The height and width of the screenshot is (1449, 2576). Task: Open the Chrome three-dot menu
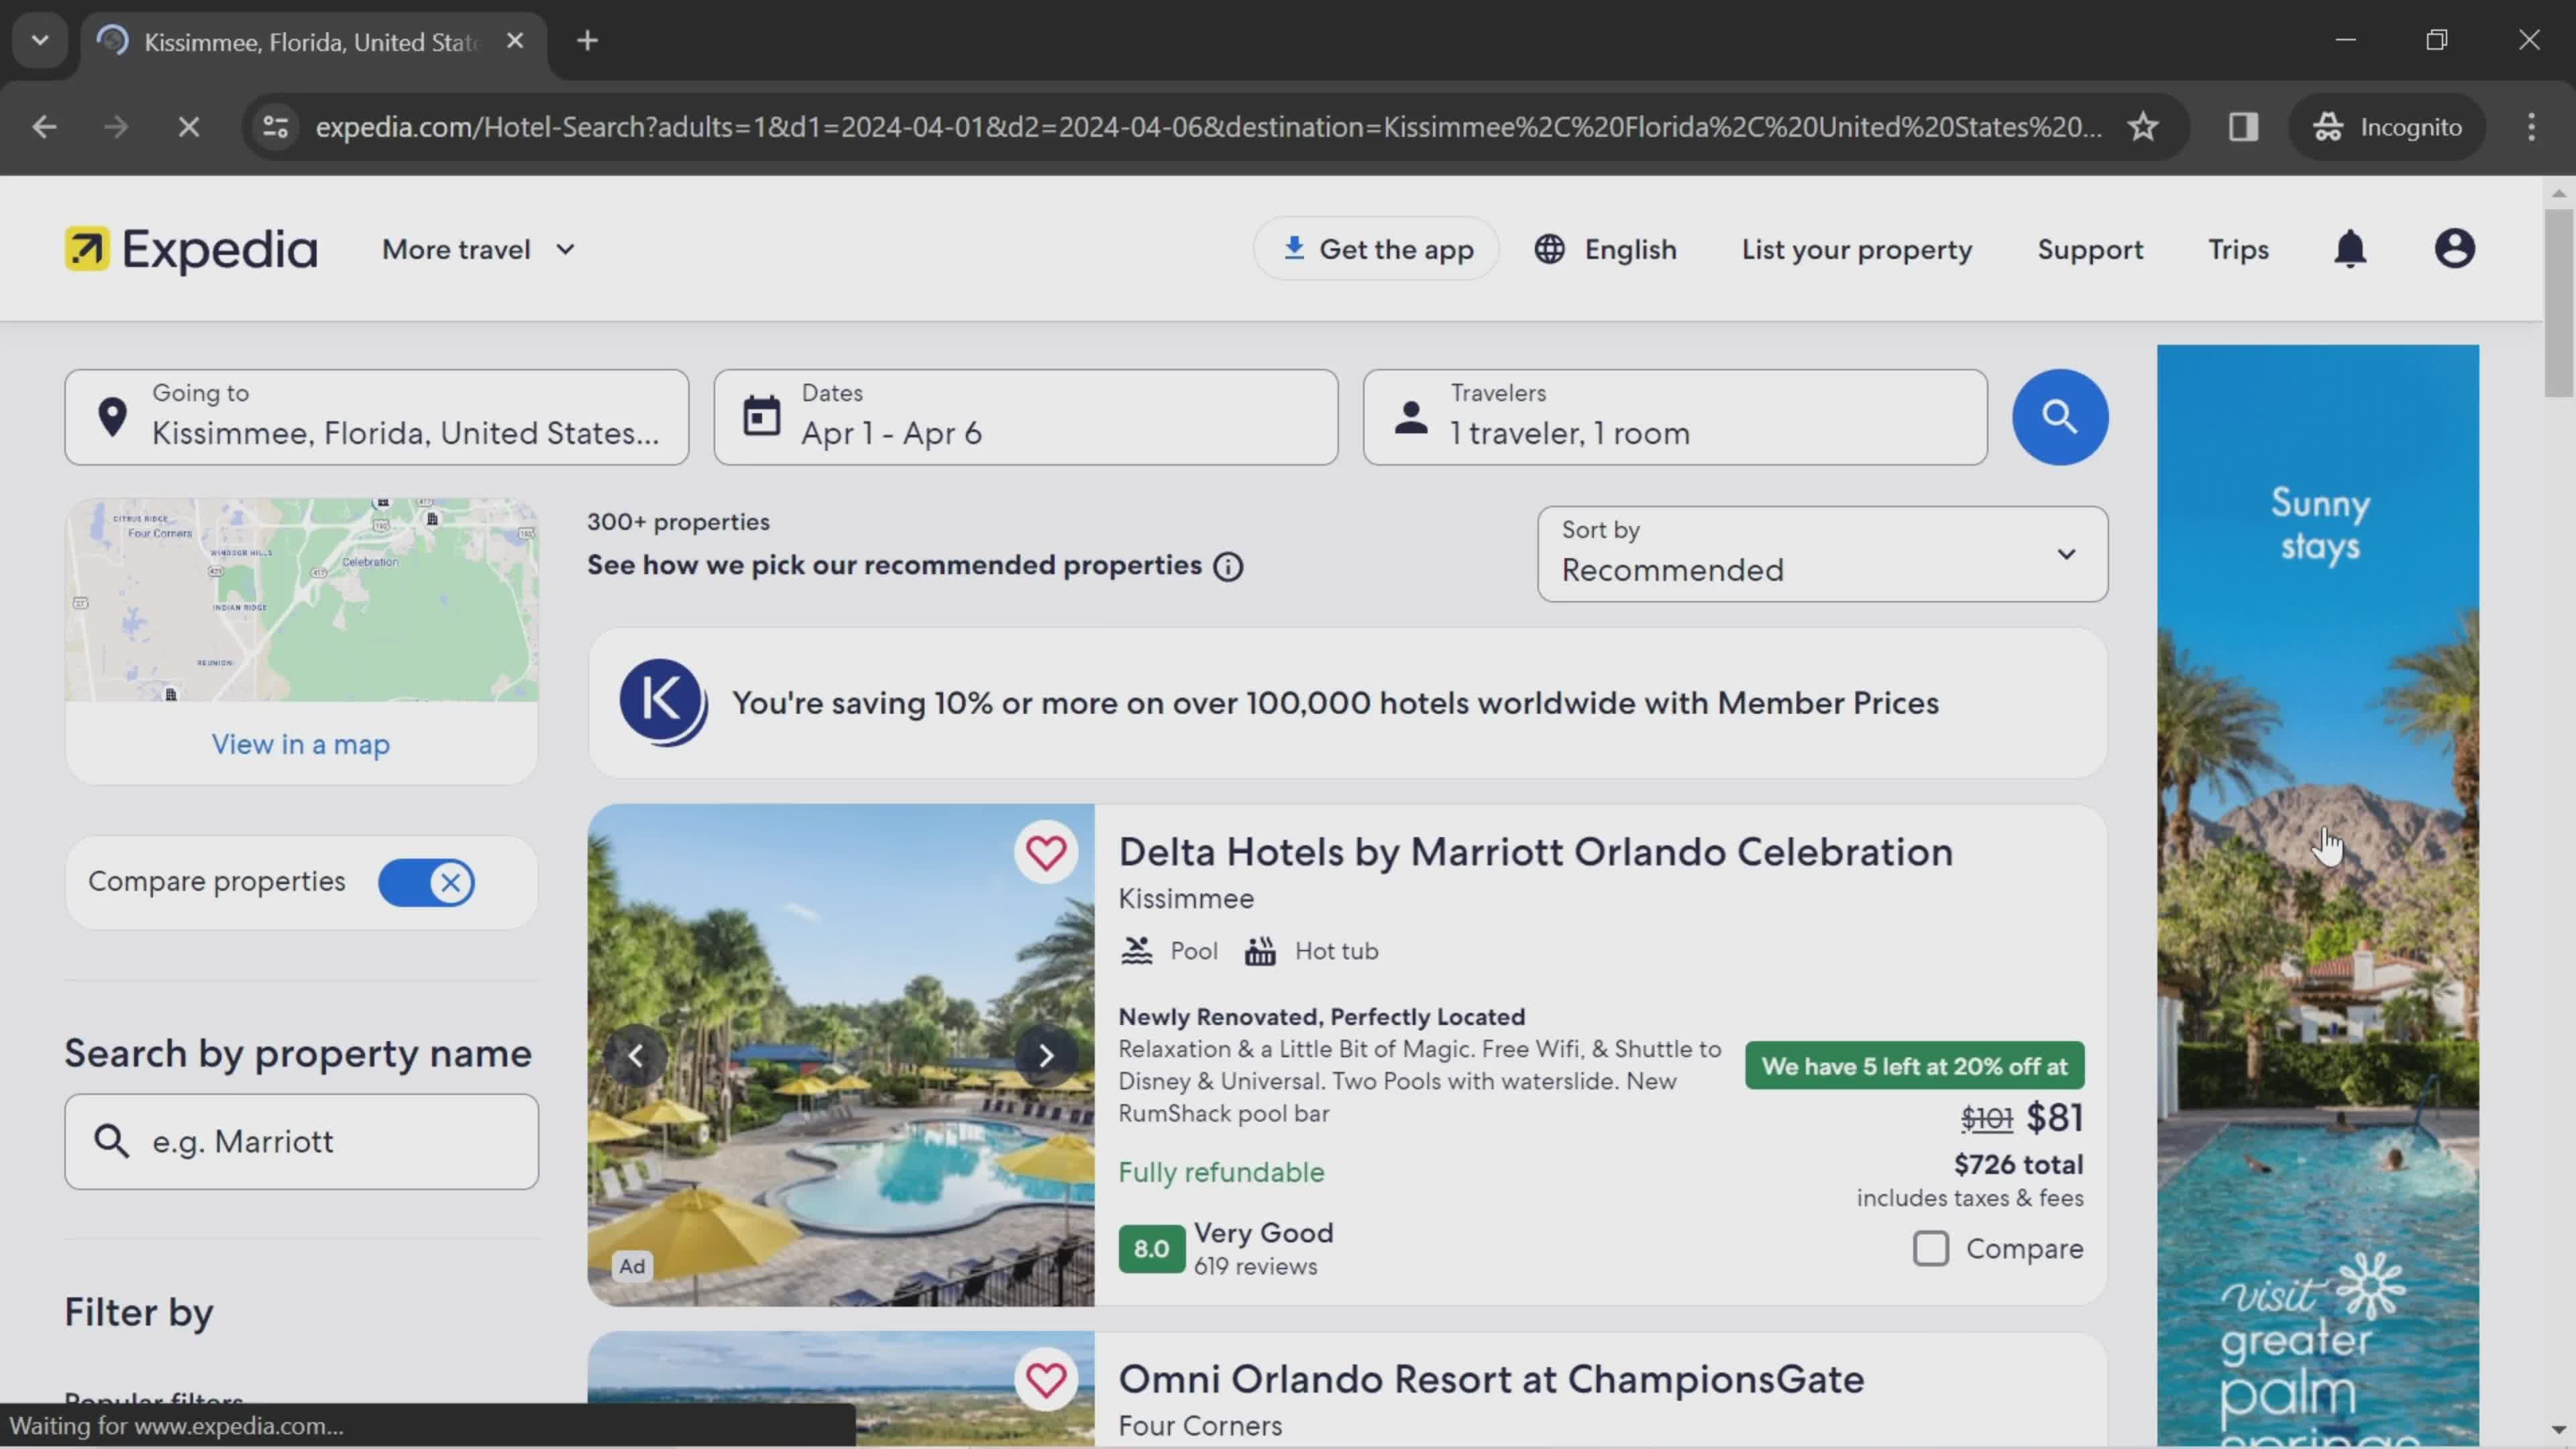[x=2531, y=127]
